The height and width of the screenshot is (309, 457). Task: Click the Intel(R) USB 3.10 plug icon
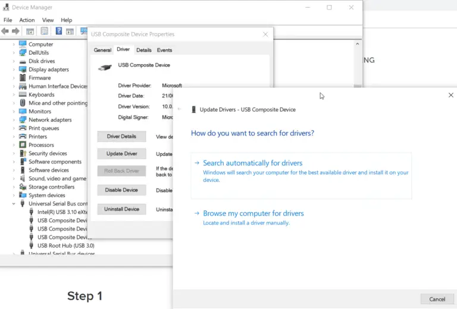[x=32, y=212]
